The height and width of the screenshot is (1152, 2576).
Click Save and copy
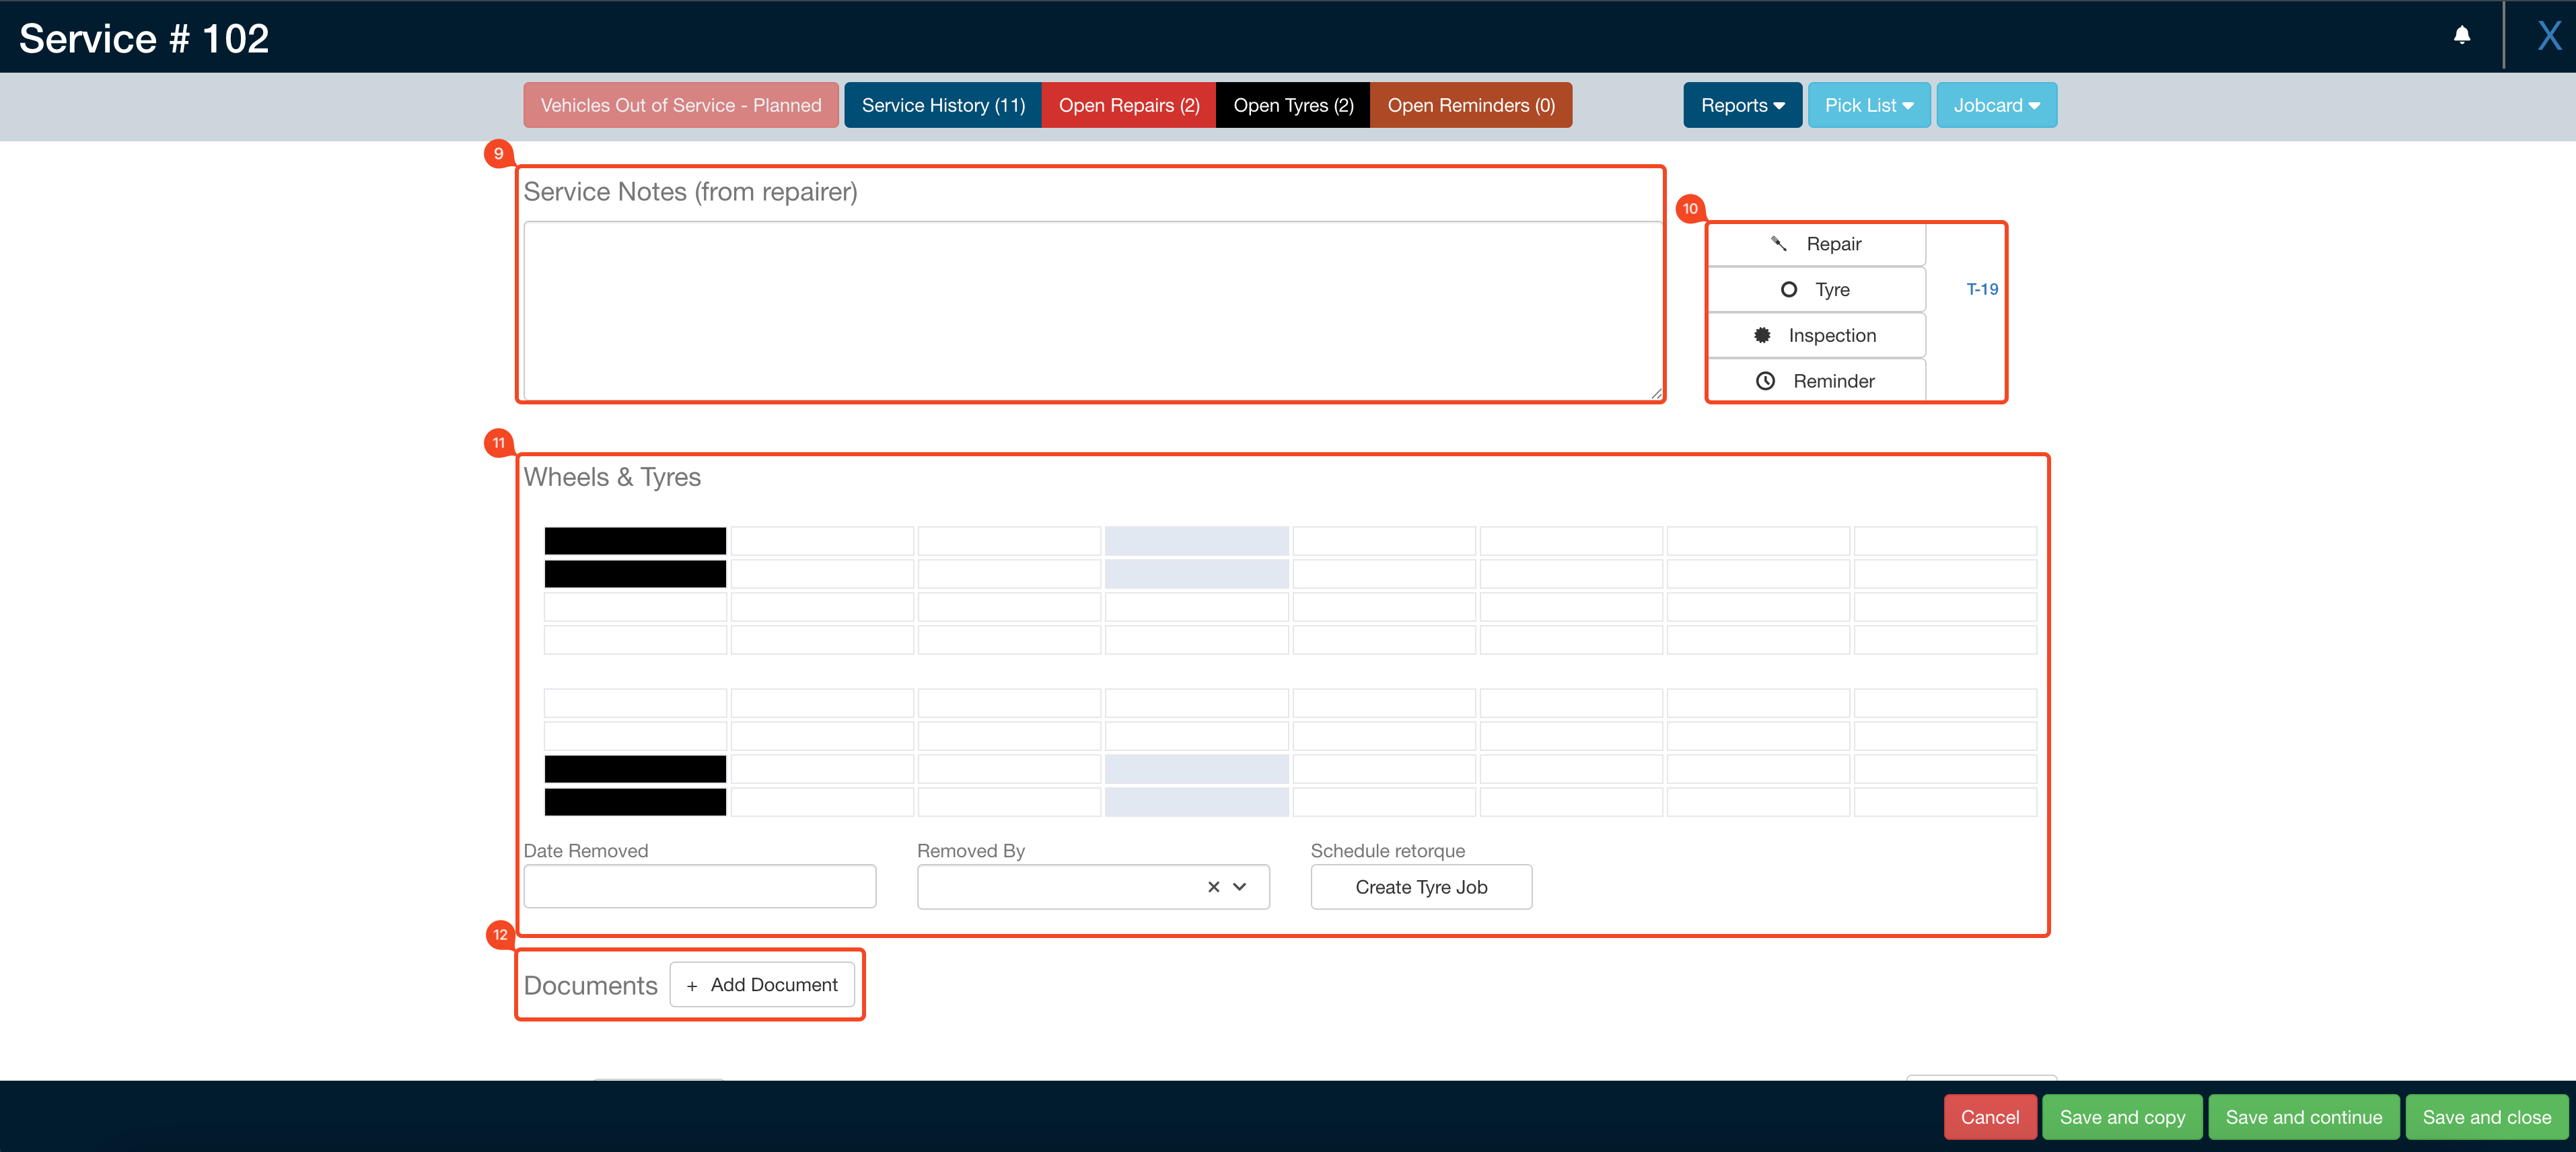tap(2122, 1117)
